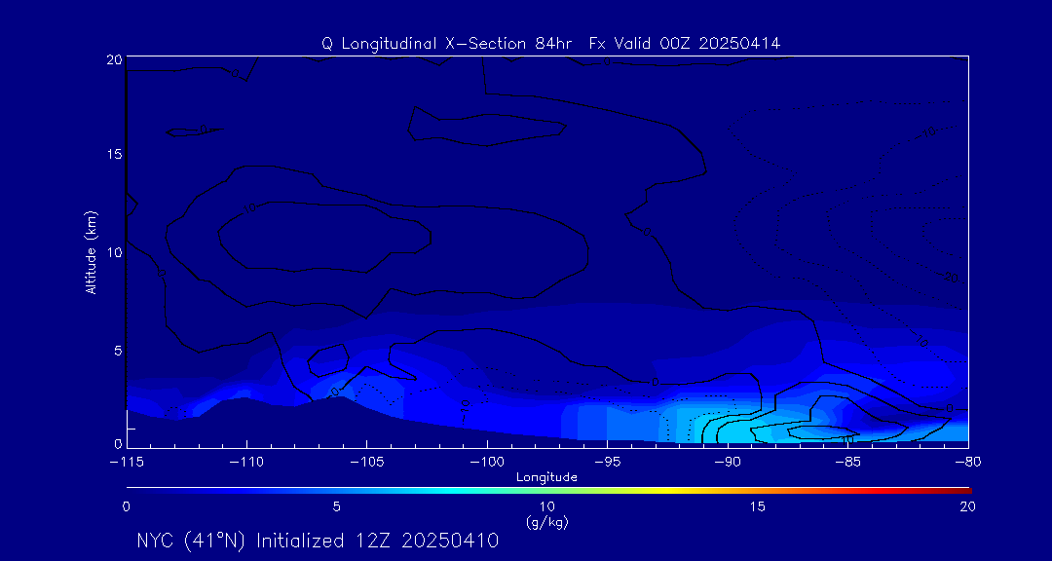The height and width of the screenshot is (561, 1052).
Task: Click the color bar label 0
Action: tap(126, 507)
